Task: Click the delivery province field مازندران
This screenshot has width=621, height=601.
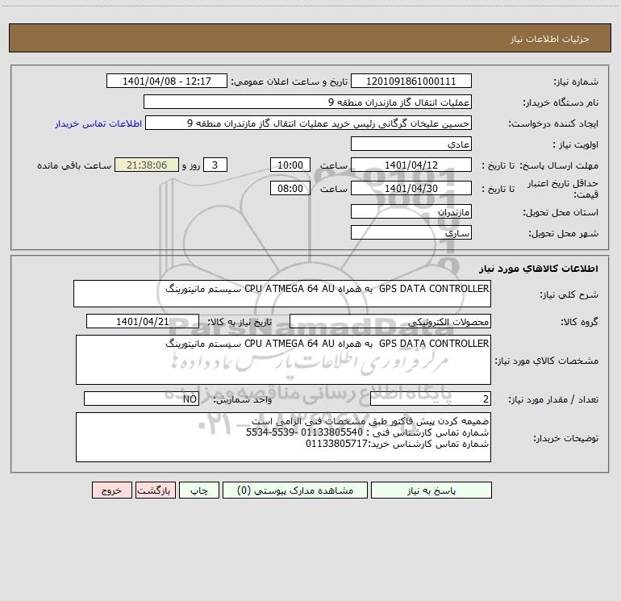Action: point(411,211)
